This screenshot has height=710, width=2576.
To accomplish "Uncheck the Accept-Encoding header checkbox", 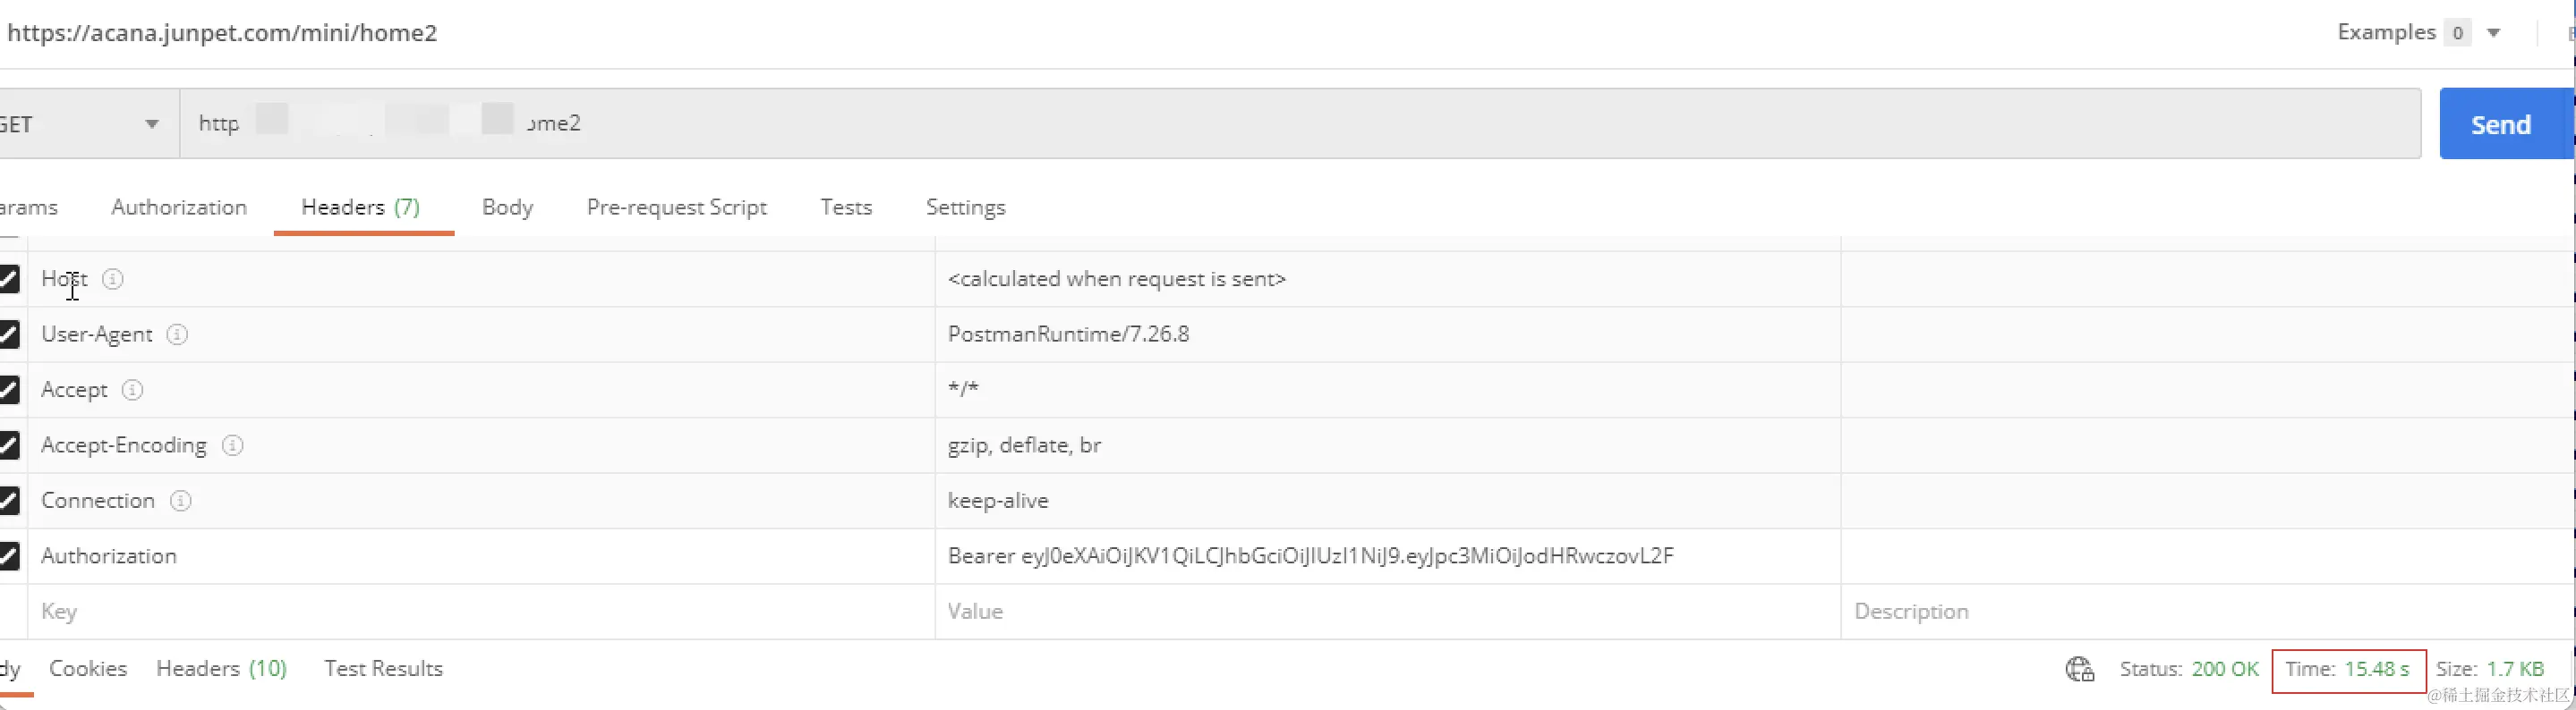I will pyautogui.click(x=9, y=445).
